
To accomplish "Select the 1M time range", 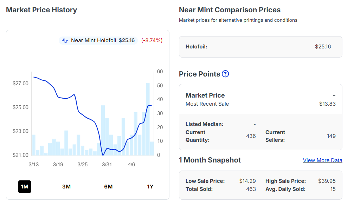I will pos(25,187).
